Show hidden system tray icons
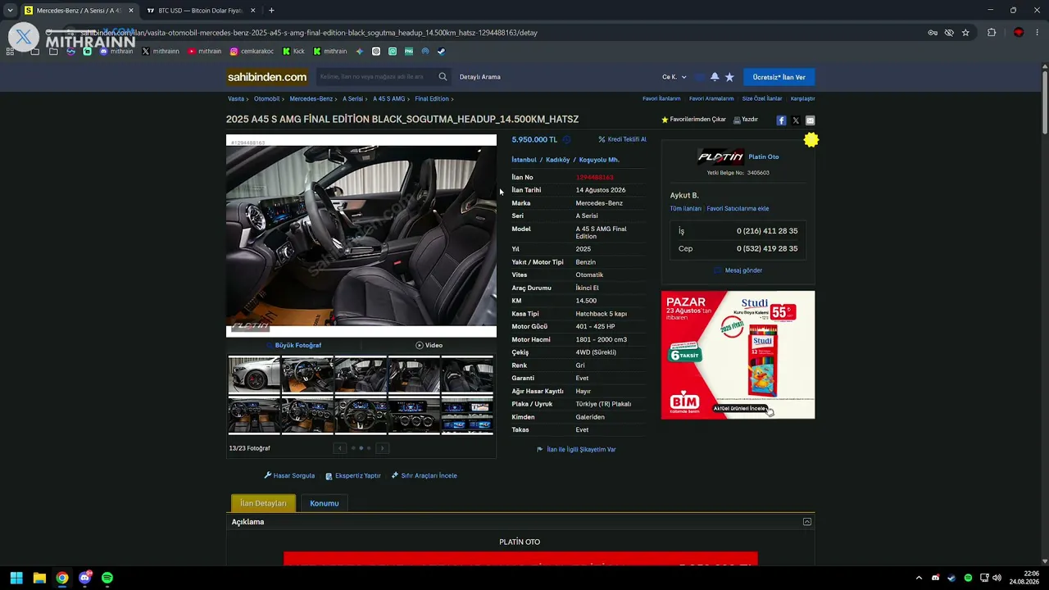The height and width of the screenshot is (590, 1049). click(x=919, y=578)
